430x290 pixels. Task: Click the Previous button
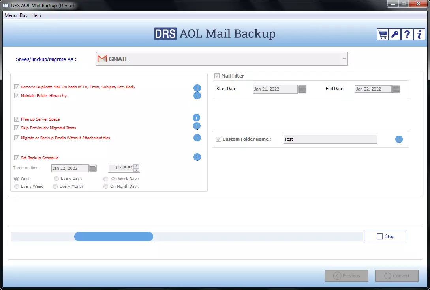(x=347, y=276)
